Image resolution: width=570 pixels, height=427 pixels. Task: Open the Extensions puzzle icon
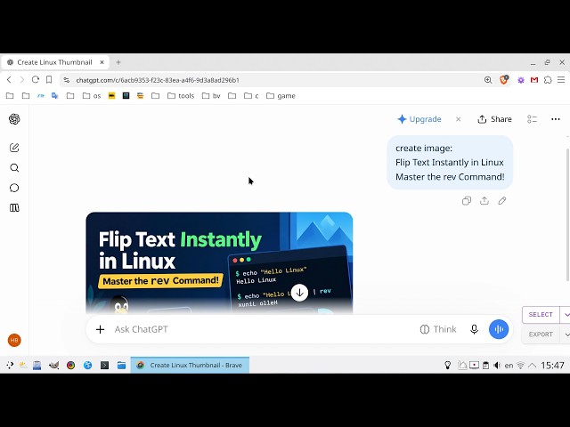[x=548, y=80]
